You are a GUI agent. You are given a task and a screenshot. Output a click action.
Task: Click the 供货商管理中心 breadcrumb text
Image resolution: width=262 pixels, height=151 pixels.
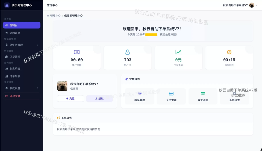click(73, 16)
